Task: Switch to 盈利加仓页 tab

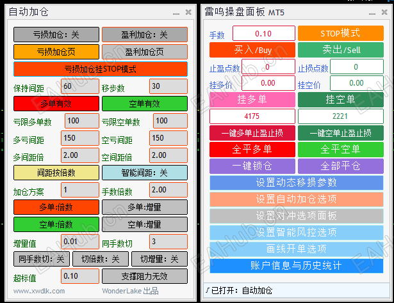Action: coord(145,52)
